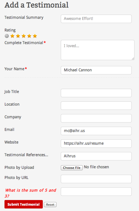Click the Testimonial Summary input field
The image size is (139, 211).
(96, 19)
